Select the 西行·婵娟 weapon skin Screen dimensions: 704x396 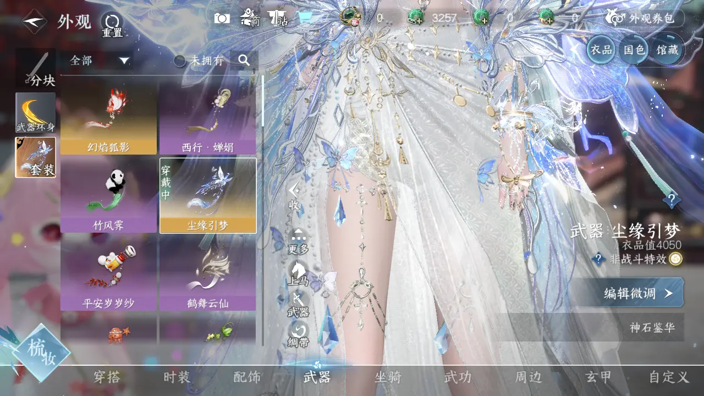click(207, 118)
